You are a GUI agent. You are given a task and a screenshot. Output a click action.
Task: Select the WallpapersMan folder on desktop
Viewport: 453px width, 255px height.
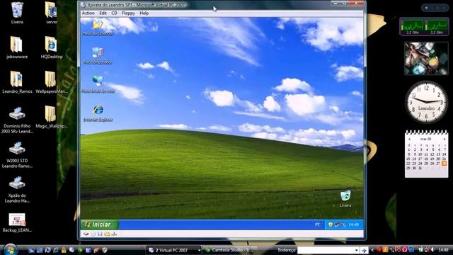[52, 82]
